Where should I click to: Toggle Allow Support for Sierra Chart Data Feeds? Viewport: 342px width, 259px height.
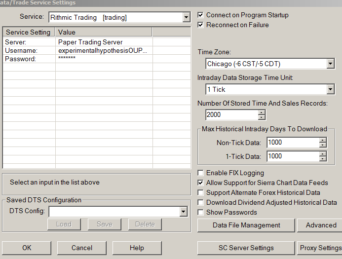tap(200, 183)
